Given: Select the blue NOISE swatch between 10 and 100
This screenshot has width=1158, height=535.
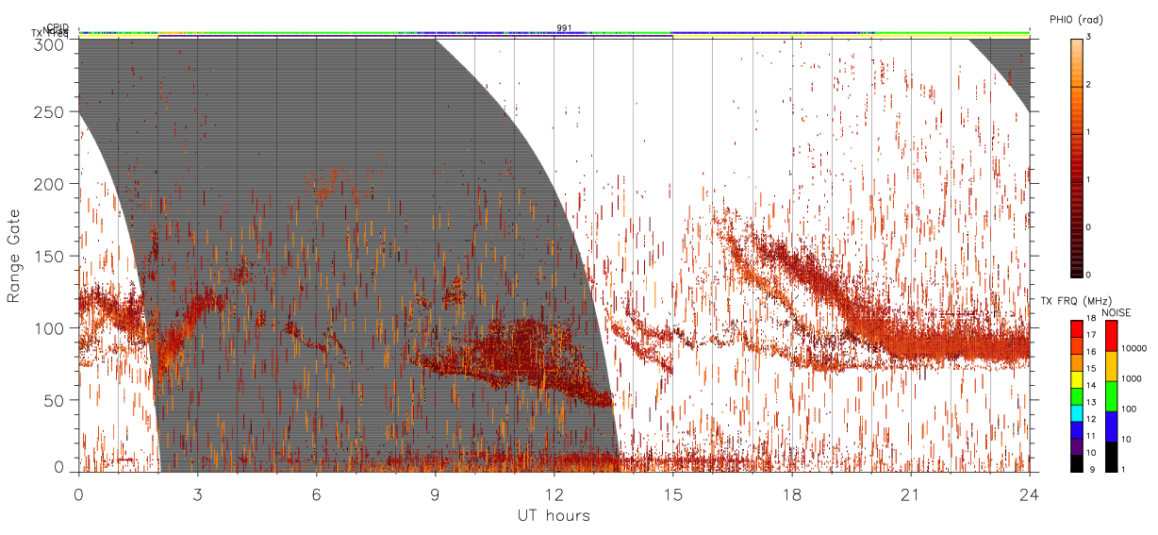Looking at the screenshot, I should [x=1111, y=426].
